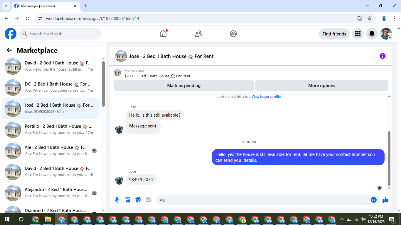
Task: Open the Diamond conversation
Action: coord(50,209)
